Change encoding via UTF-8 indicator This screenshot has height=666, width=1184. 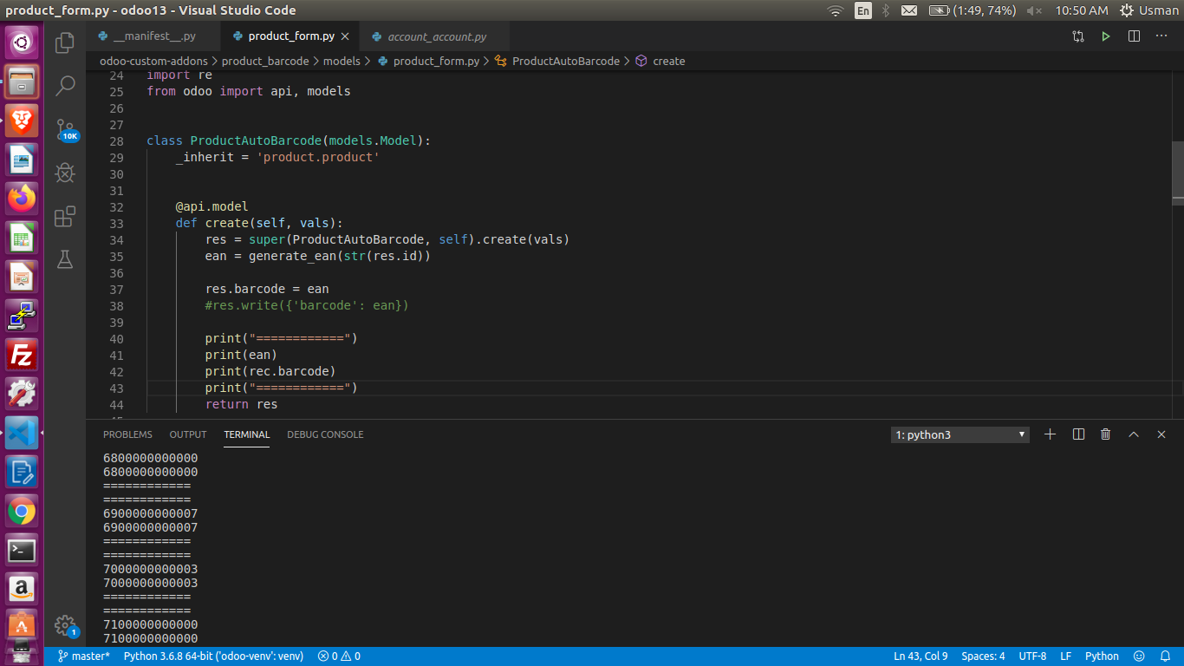(1032, 656)
